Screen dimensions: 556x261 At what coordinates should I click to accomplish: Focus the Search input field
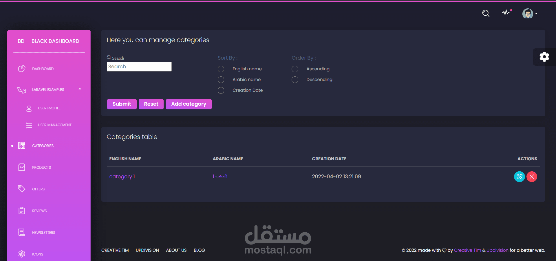tap(139, 67)
